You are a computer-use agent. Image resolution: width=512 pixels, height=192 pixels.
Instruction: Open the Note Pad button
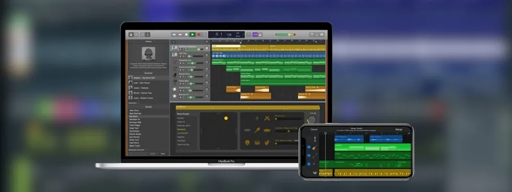point(311,34)
